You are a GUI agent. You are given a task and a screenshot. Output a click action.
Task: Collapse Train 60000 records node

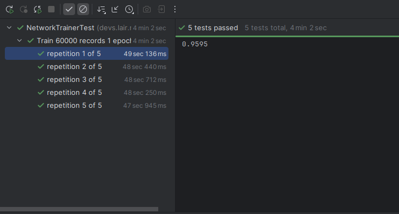[19, 40]
